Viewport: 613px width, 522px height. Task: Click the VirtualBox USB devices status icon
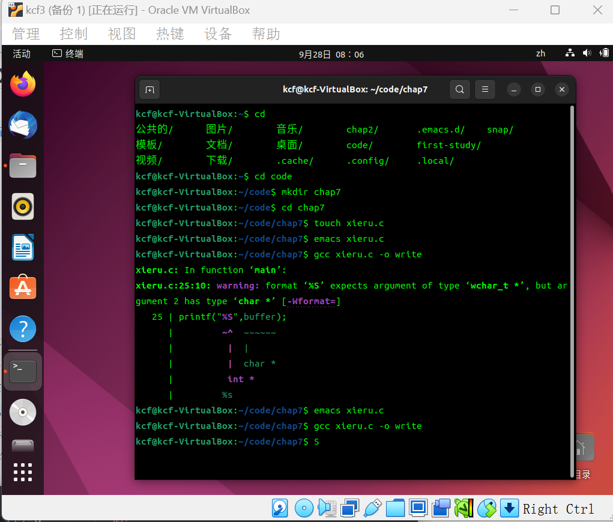click(x=372, y=508)
